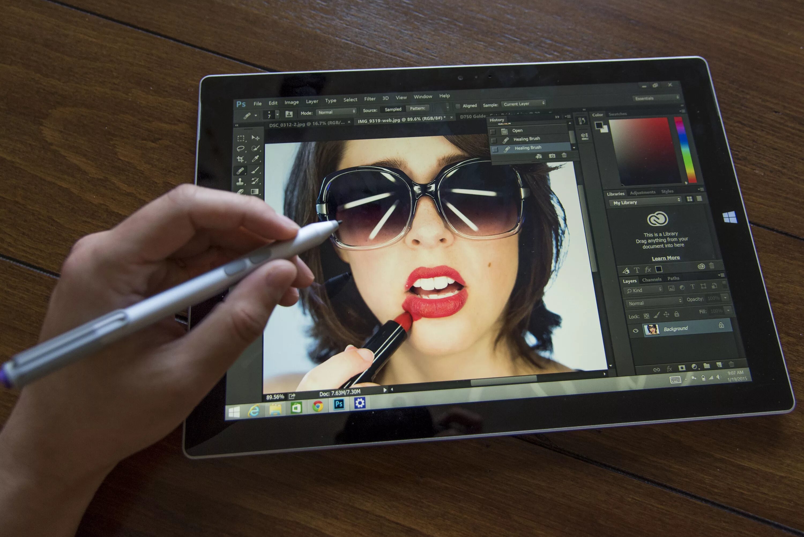Toggle history source box beside Open state
This screenshot has width=804, height=537.
click(493, 132)
